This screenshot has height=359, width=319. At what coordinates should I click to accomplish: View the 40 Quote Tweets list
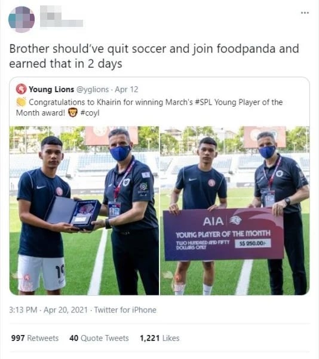(x=99, y=338)
